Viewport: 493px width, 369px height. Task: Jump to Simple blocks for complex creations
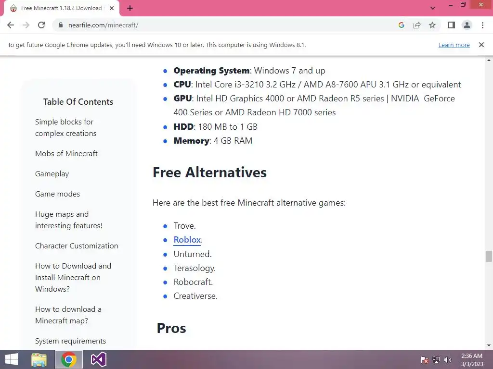click(65, 127)
